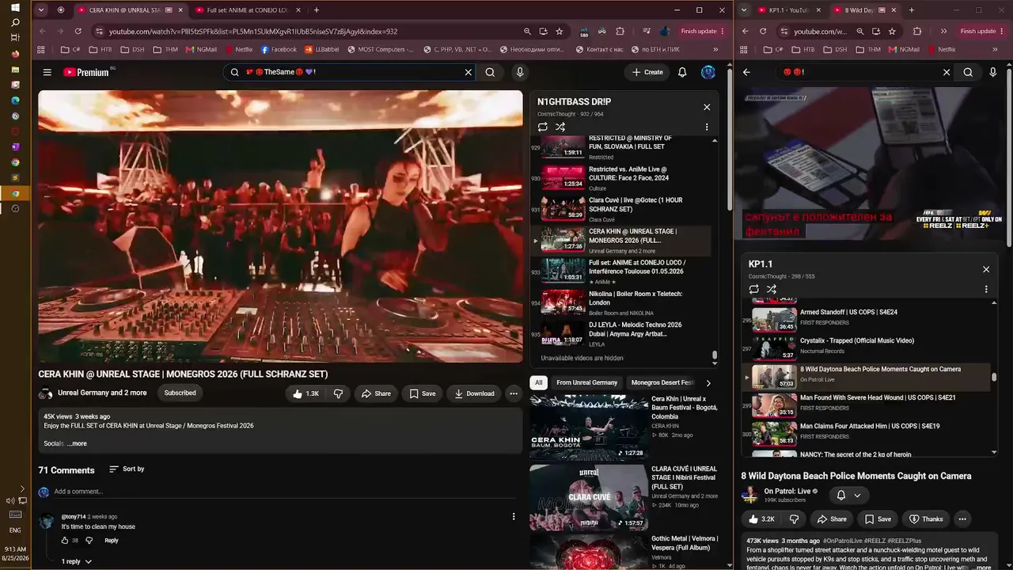Expand the 1 reply thread
This screenshot has height=570, width=1013.
click(77, 561)
